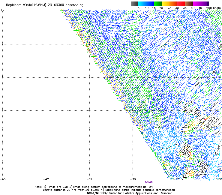Image resolution: width=222 pixels, height=195 pixels.
Task: Click the plot title 'Rapidscat Winds(12.5KM) 20160309 descending'
Action: (45, 5)
